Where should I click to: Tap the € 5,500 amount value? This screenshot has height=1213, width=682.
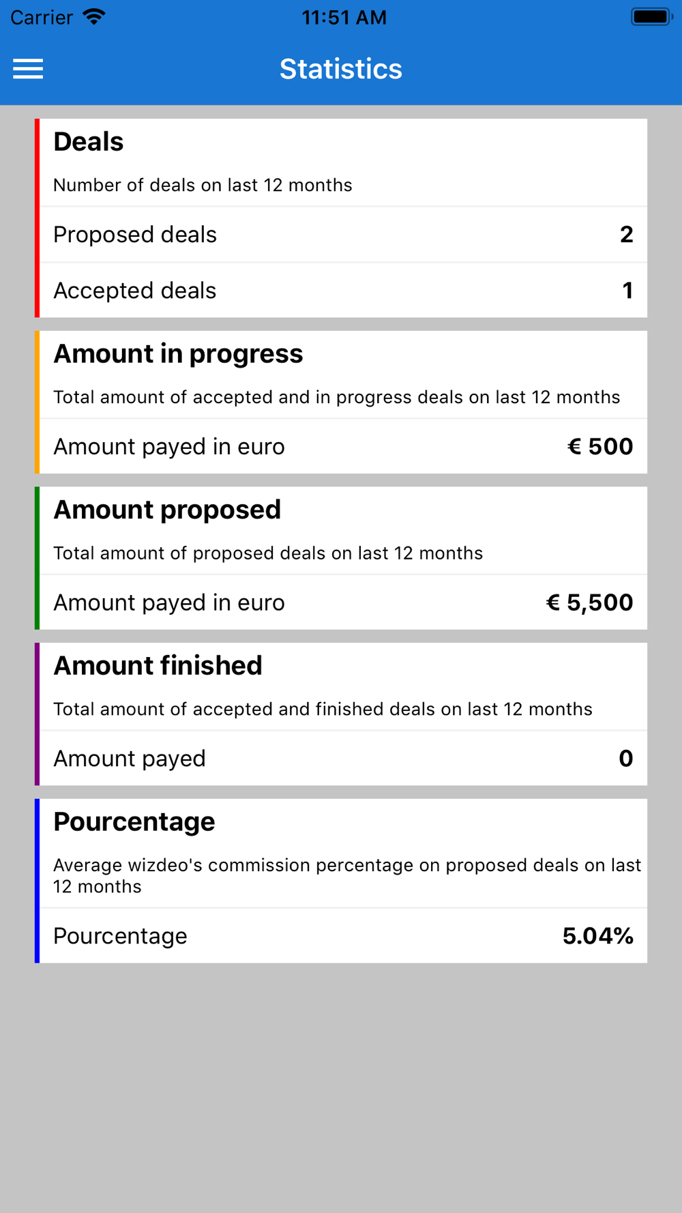[x=589, y=602]
